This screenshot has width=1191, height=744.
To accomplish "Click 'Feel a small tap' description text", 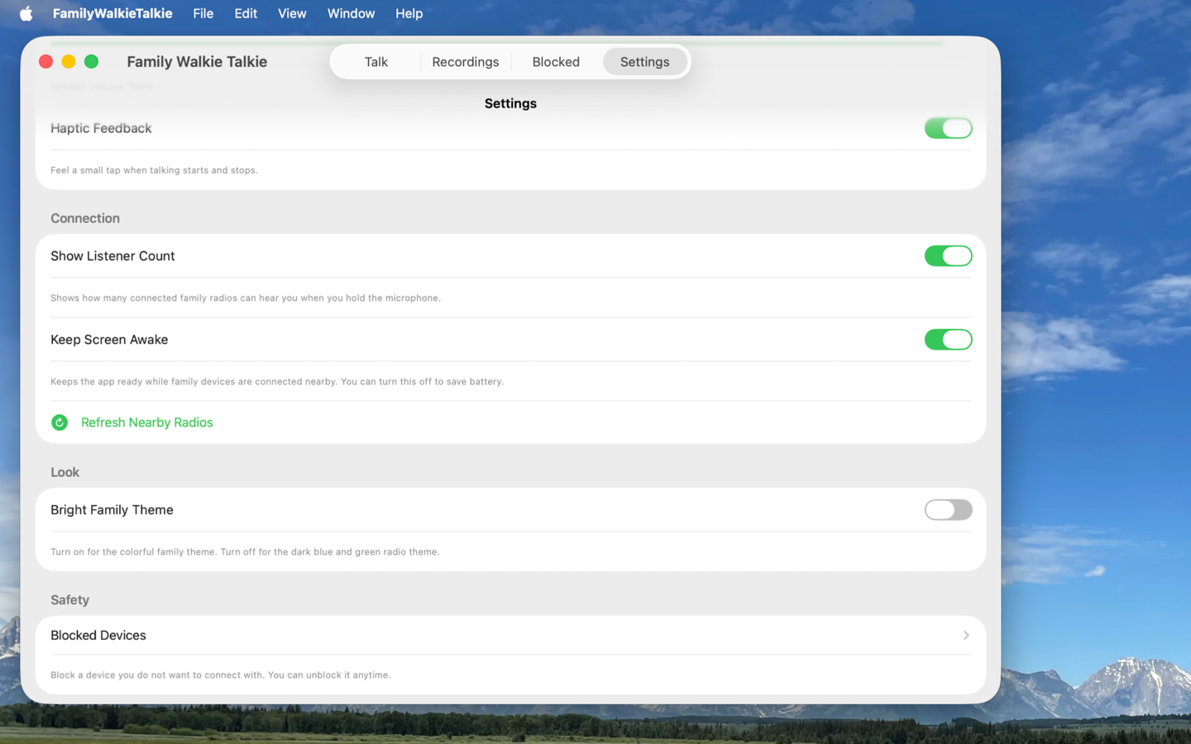I will (x=154, y=170).
